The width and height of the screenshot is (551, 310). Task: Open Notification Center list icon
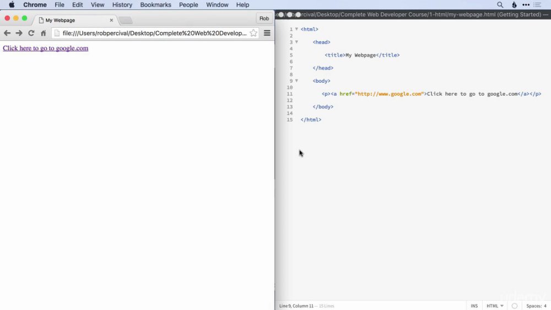(x=537, y=5)
